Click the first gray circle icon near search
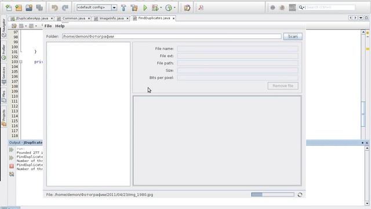The height and width of the screenshot is (209, 371). pyautogui.click(x=272, y=8)
